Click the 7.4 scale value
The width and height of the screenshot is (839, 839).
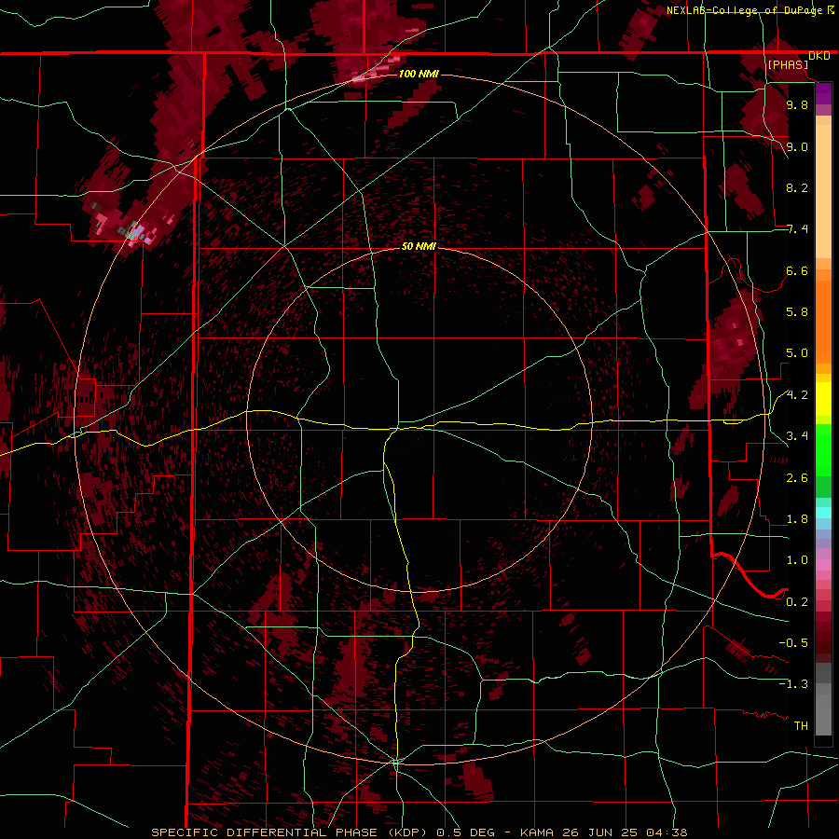[797, 229]
